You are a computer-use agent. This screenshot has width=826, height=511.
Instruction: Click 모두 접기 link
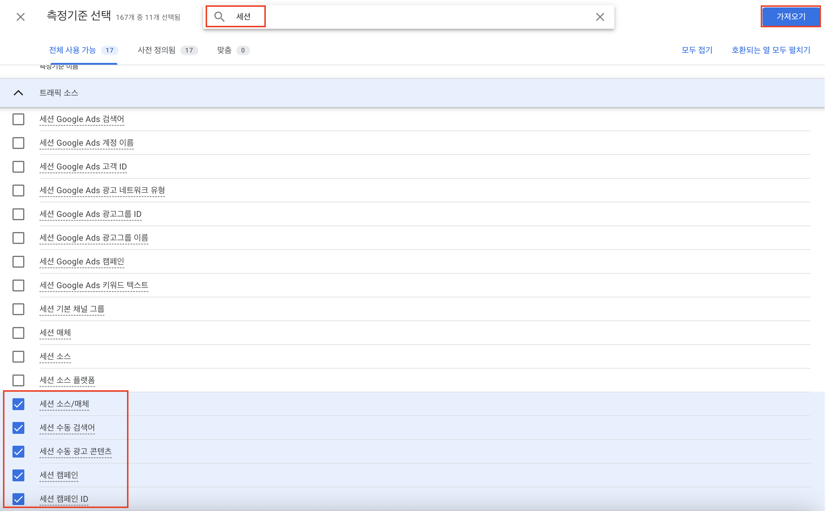[x=697, y=50]
